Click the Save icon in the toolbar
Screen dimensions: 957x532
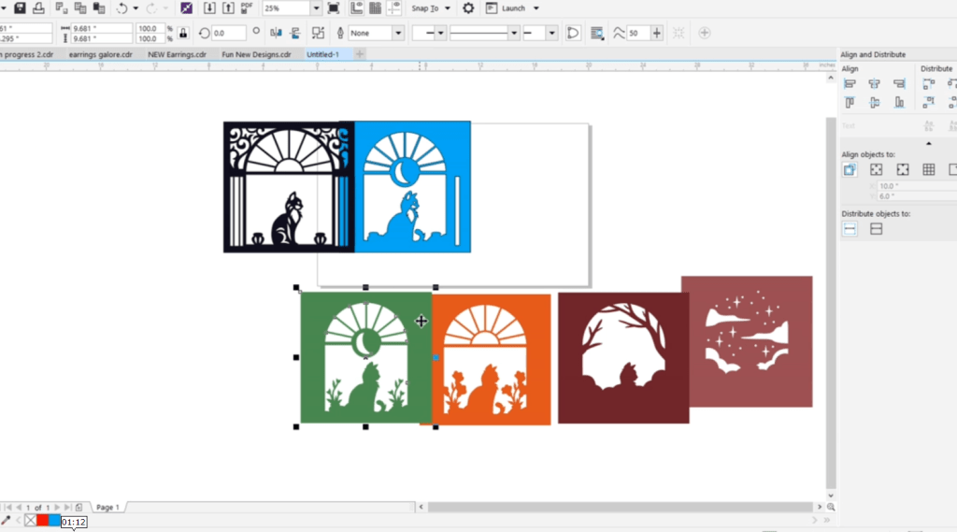pyautogui.click(x=20, y=7)
